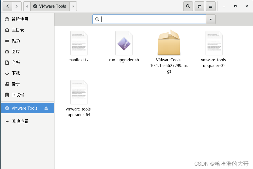This screenshot has width=253, height=169.
Task: Focus the search text field
Action: point(149,19)
